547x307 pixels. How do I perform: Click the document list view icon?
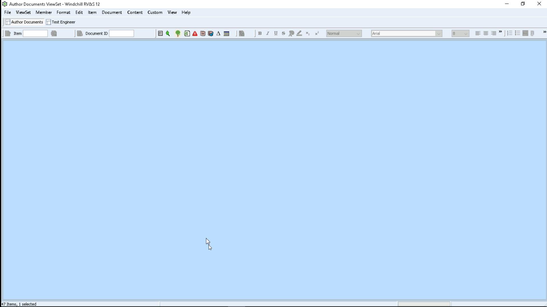coord(160,34)
